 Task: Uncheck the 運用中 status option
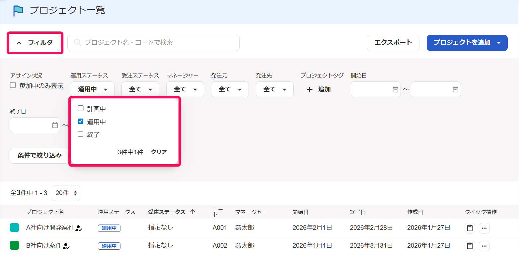pyautogui.click(x=80, y=121)
